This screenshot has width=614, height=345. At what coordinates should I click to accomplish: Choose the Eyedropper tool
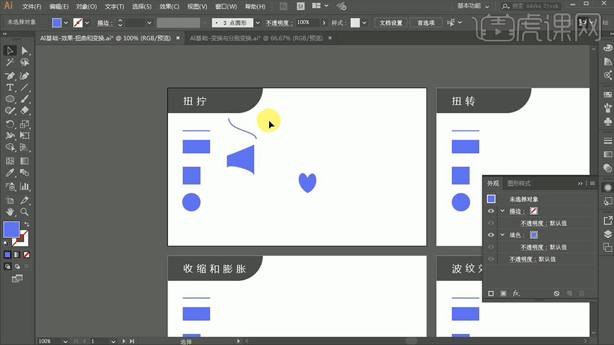10,173
